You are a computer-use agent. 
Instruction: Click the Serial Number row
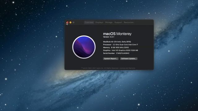coord(116,53)
